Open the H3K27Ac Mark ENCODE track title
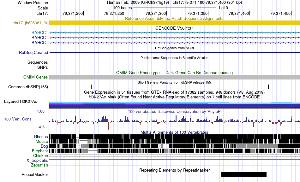Image resolution: width=300 pixels, height=182 pixels. pos(174,97)
